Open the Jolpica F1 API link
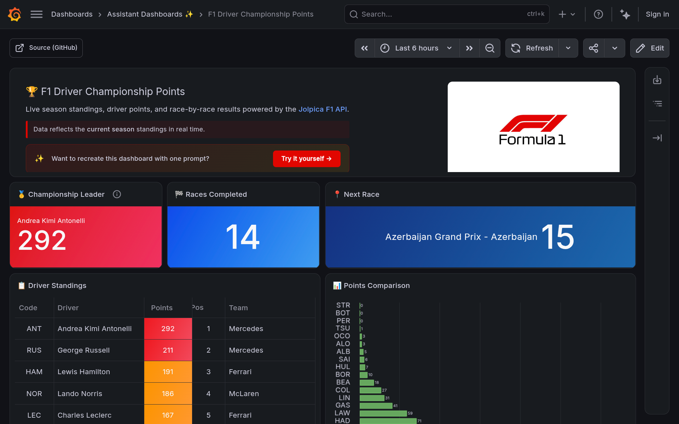The height and width of the screenshot is (424, 679). click(323, 109)
